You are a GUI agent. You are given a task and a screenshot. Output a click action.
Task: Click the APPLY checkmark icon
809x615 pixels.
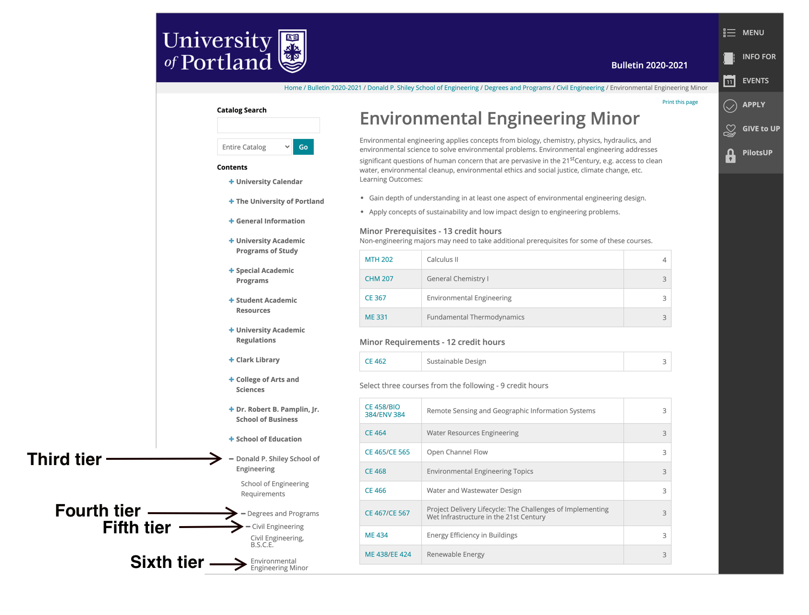pyautogui.click(x=730, y=106)
